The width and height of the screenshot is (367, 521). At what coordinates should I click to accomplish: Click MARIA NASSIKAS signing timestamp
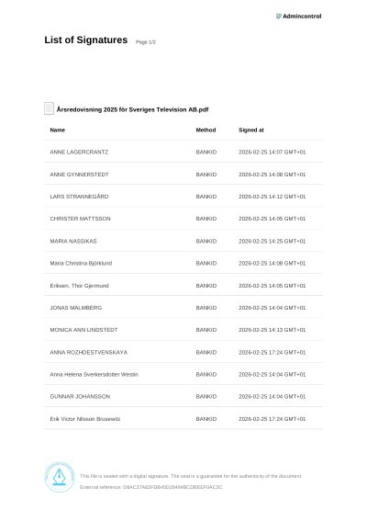tap(272, 241)
